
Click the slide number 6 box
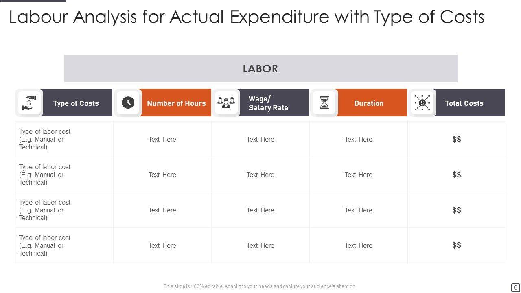point(515,287)
